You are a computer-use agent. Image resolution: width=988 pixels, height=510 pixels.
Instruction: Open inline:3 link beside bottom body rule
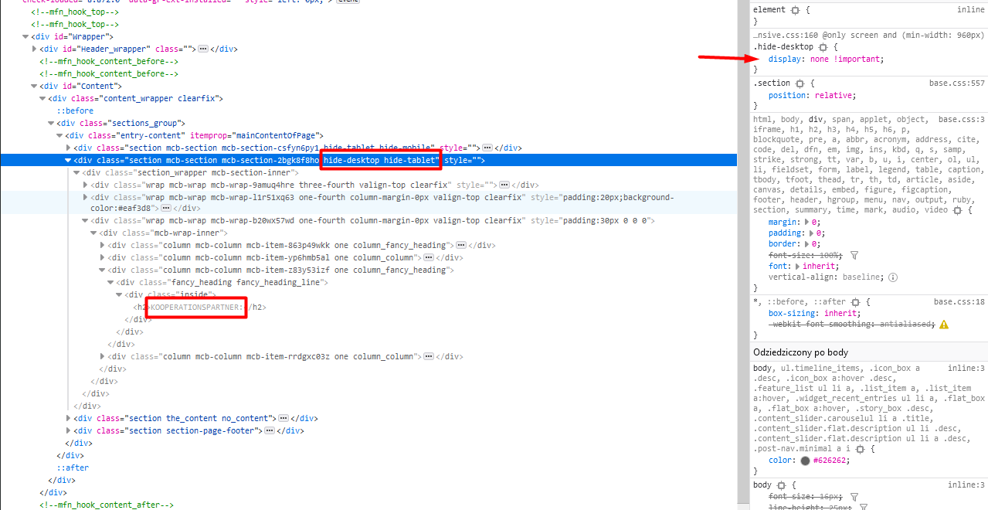point(966,485)
